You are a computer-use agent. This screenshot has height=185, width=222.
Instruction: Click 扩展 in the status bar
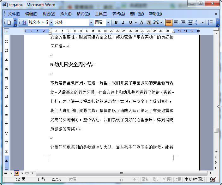167,180
